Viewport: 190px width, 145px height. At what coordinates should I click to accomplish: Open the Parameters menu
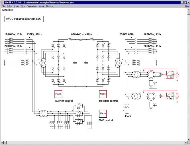point(32,6)
